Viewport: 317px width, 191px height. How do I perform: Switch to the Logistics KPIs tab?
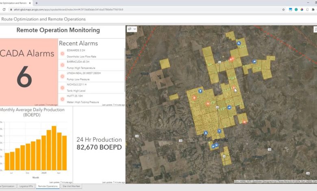click(26, 186)
